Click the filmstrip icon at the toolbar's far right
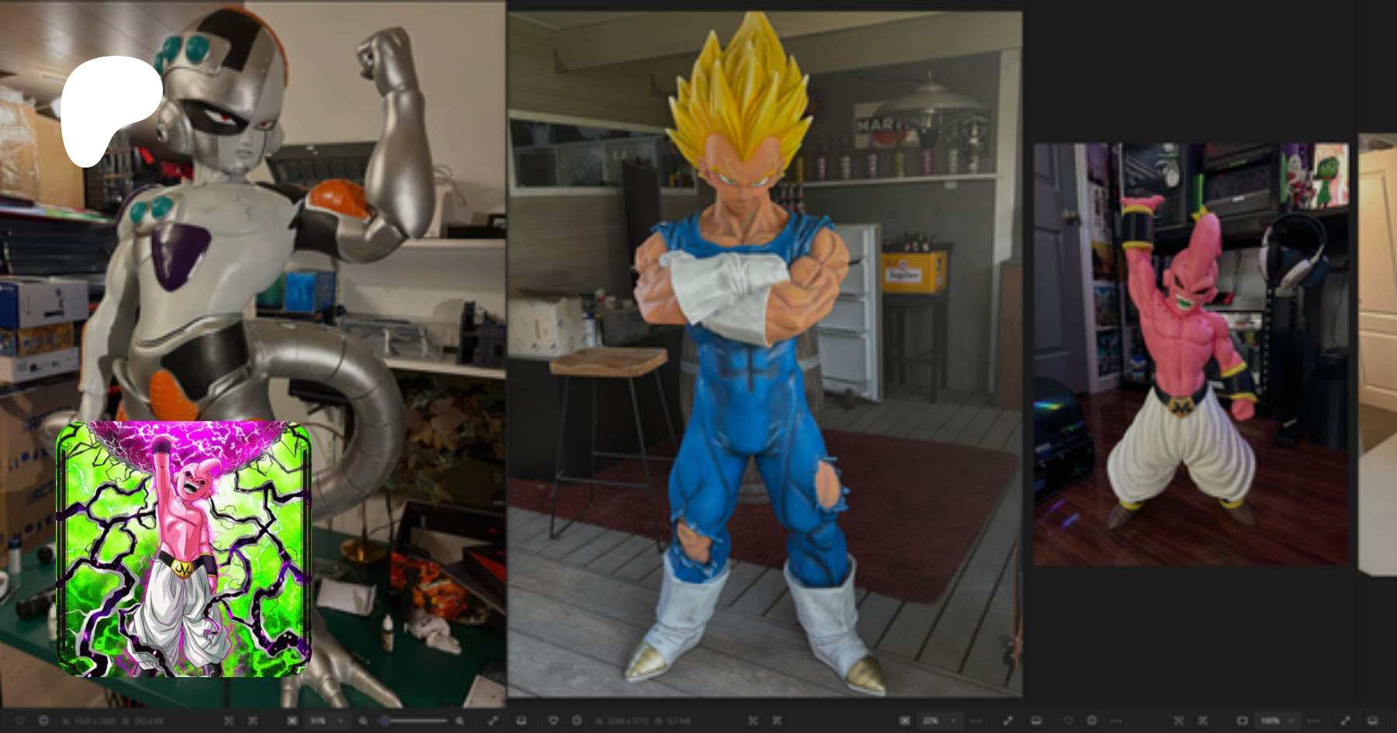Image resolution: width=1397 pixels, height=733 pixels. coord(1372,721)
